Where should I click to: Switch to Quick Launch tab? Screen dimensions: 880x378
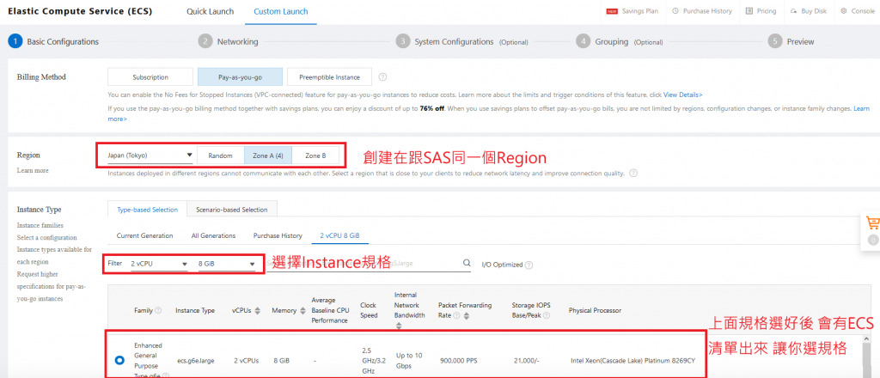(210, 11)
